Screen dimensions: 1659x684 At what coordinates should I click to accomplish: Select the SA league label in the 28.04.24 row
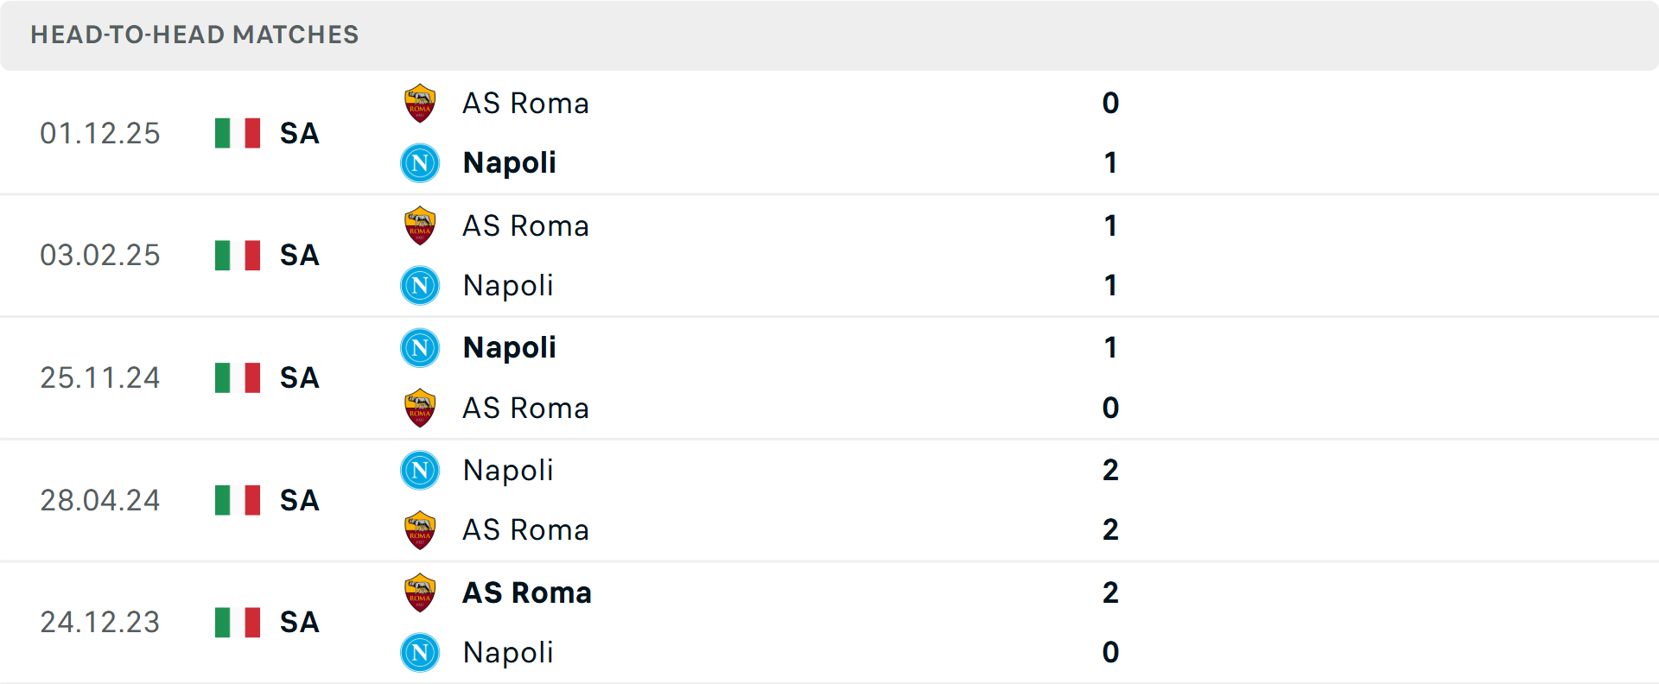298,500
